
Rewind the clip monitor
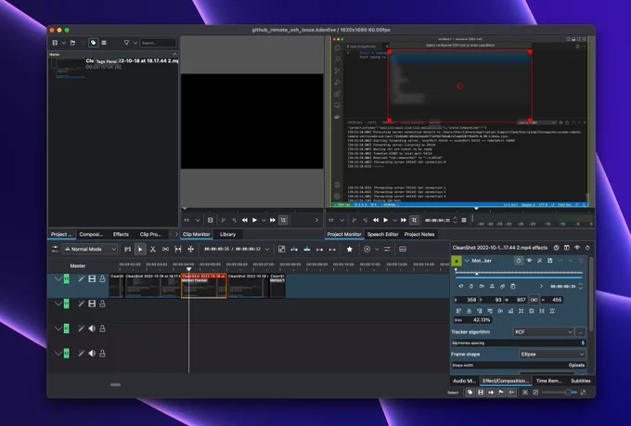(245, 220)
